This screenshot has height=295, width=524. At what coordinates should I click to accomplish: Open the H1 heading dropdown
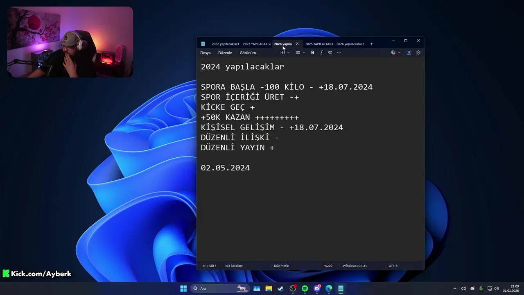tap(285, 52)
